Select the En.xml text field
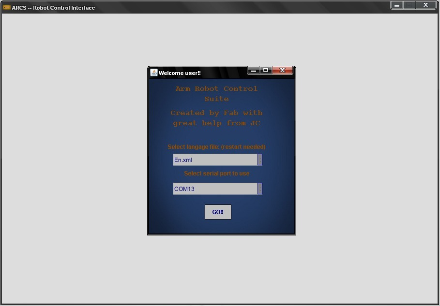This screenshot has height=306, width=440. (213, 160)
